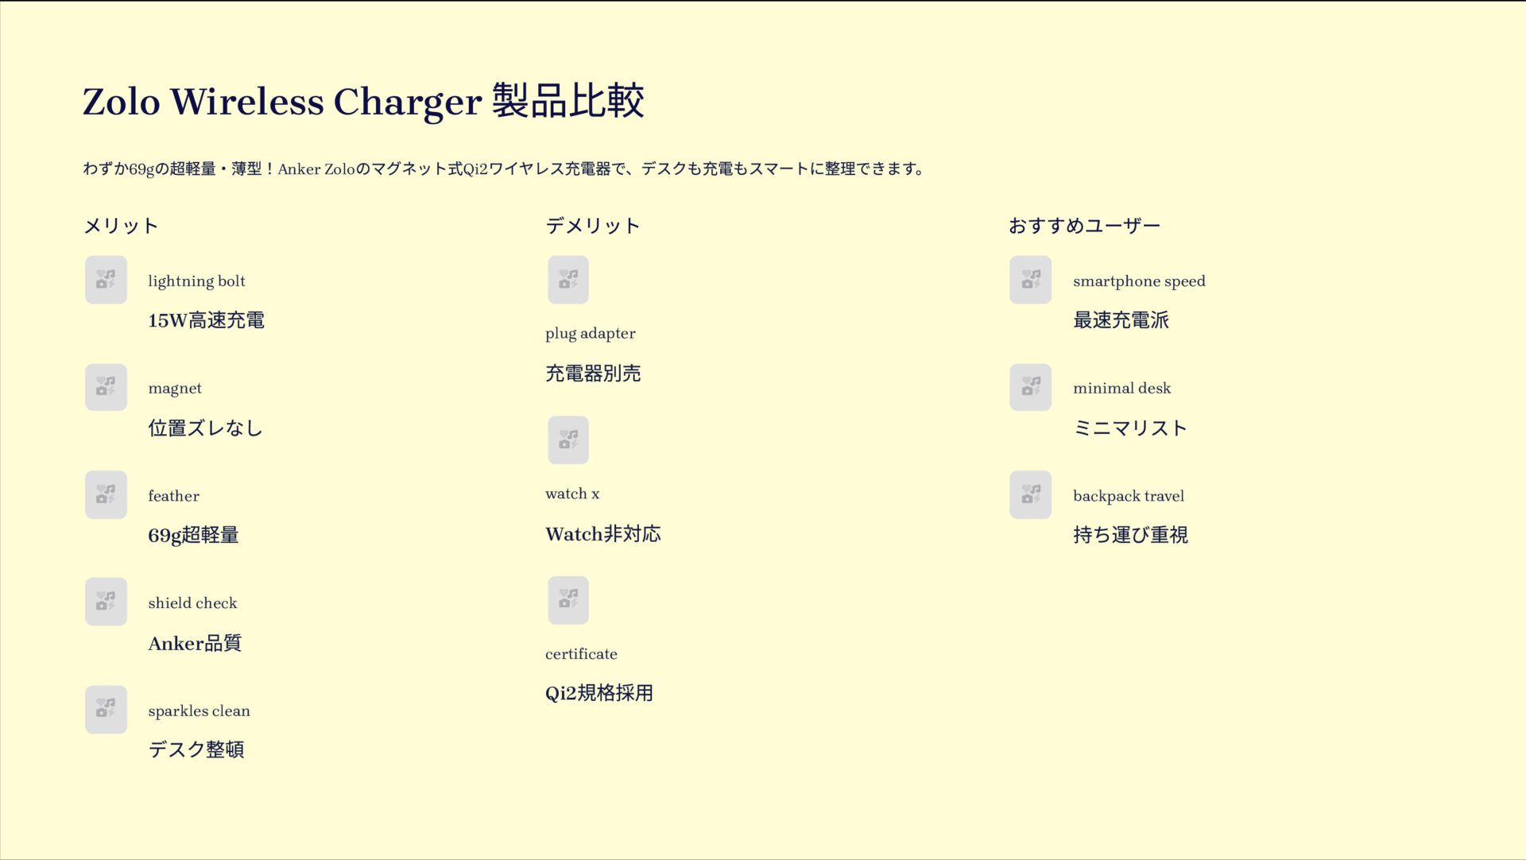1526x860 pixels.
Task: Select the おすすめユーザー section header
Action: click(1083, 225)
